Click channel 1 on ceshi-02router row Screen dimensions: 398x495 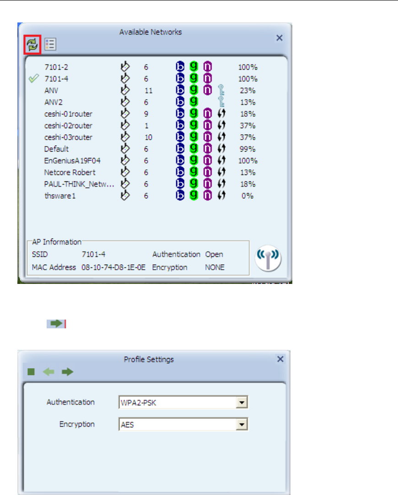[146, 125]
